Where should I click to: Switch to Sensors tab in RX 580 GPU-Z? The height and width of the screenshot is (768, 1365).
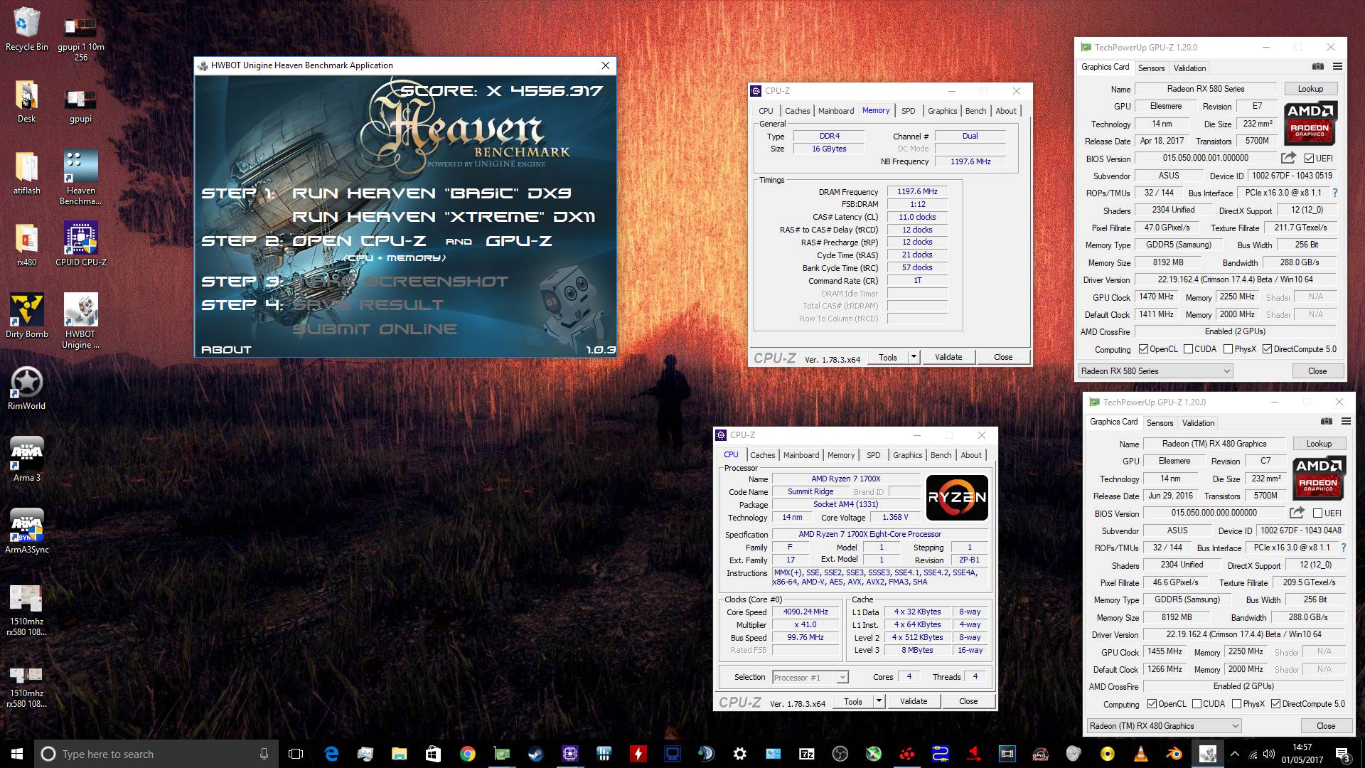(1151, 68)
